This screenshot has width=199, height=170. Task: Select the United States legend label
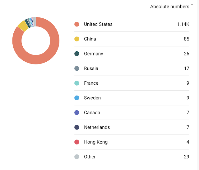(98, 24)
